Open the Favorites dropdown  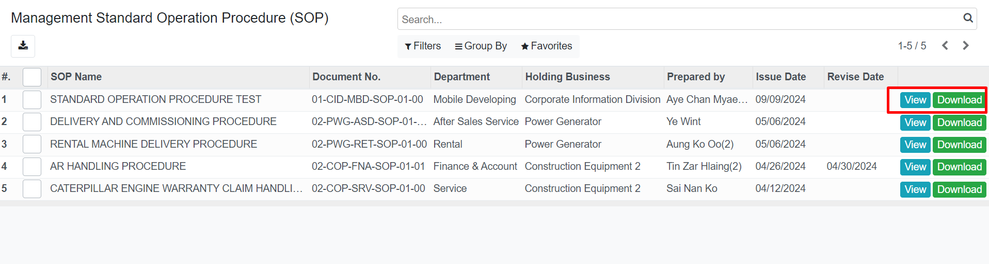click(x=547, y=46)
